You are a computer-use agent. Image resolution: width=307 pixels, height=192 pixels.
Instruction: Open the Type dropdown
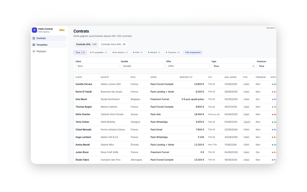coord(233,66)
